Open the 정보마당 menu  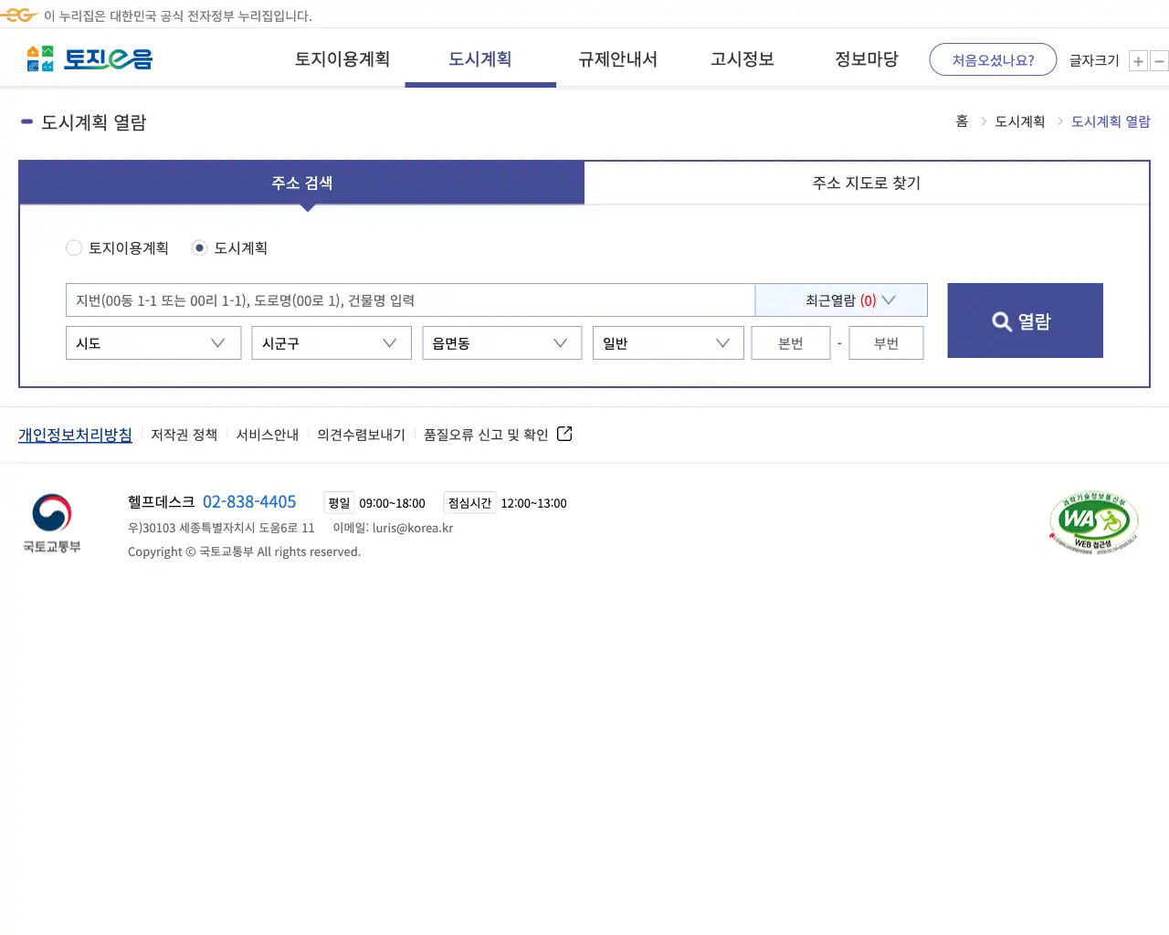coord(866,58)
